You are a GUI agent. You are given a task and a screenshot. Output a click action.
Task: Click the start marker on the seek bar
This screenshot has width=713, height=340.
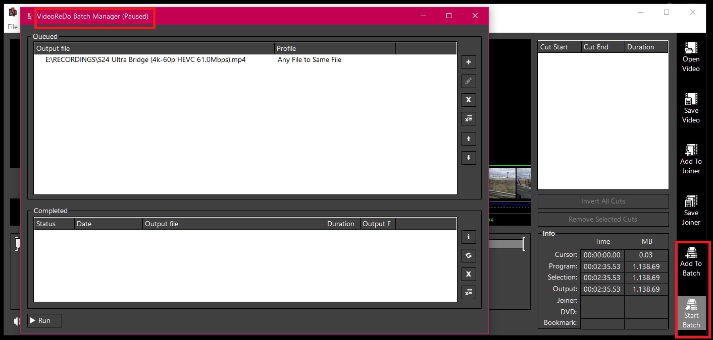point(18,243)
